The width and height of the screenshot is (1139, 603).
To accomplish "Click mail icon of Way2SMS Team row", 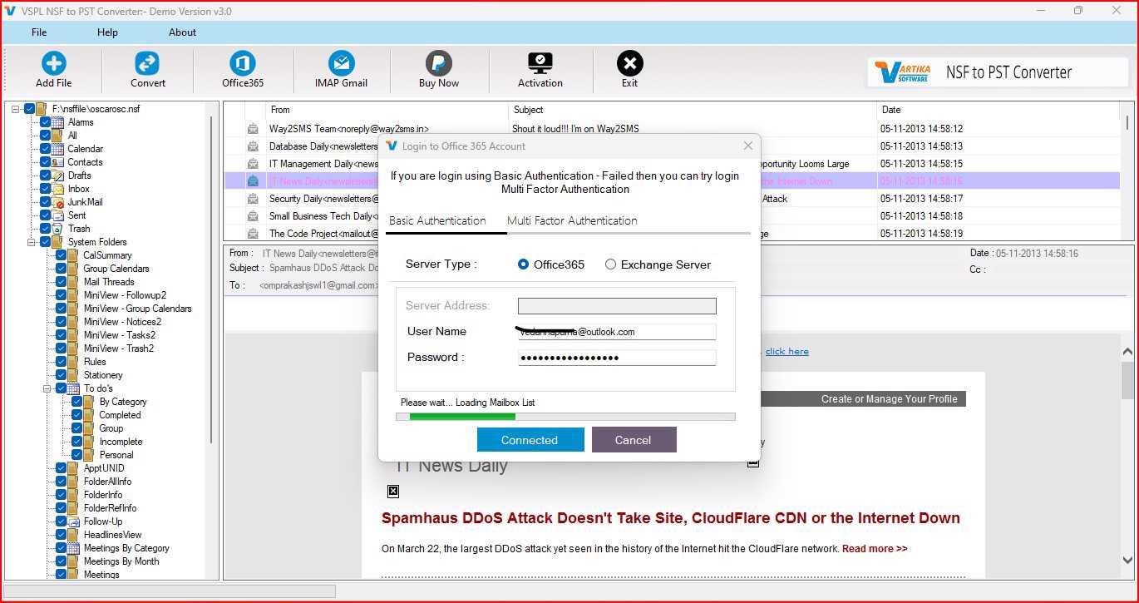I will click(x=253, y=129).
